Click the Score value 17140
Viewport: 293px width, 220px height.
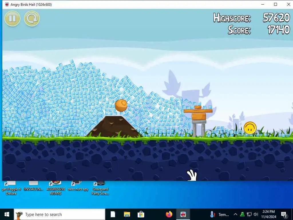pyautogui.click(x=278, y=30)
